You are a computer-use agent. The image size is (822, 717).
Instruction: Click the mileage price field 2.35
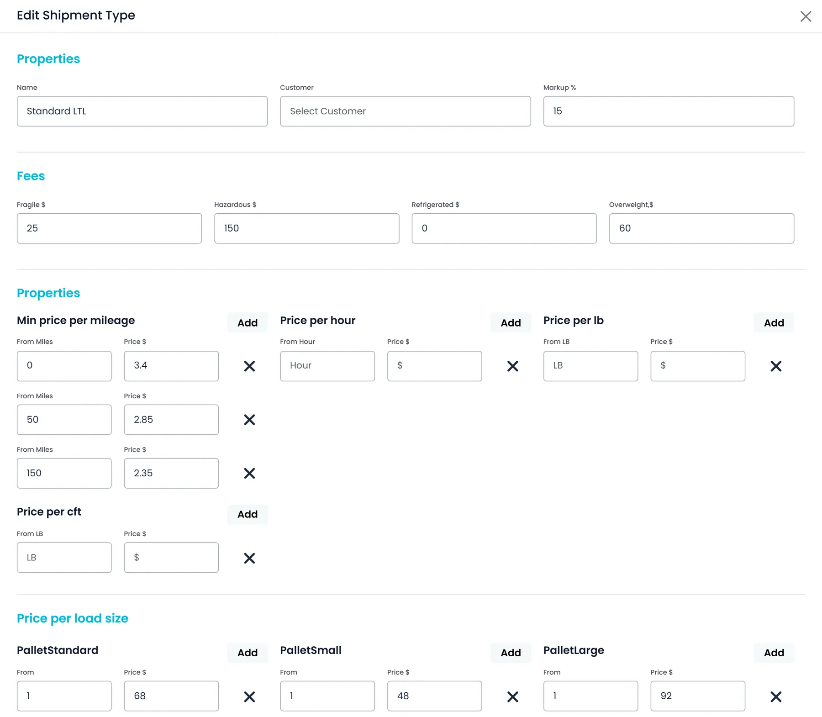coord(171,473)
